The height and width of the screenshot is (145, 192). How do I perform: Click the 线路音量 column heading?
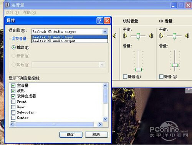(x=130, y=21)
